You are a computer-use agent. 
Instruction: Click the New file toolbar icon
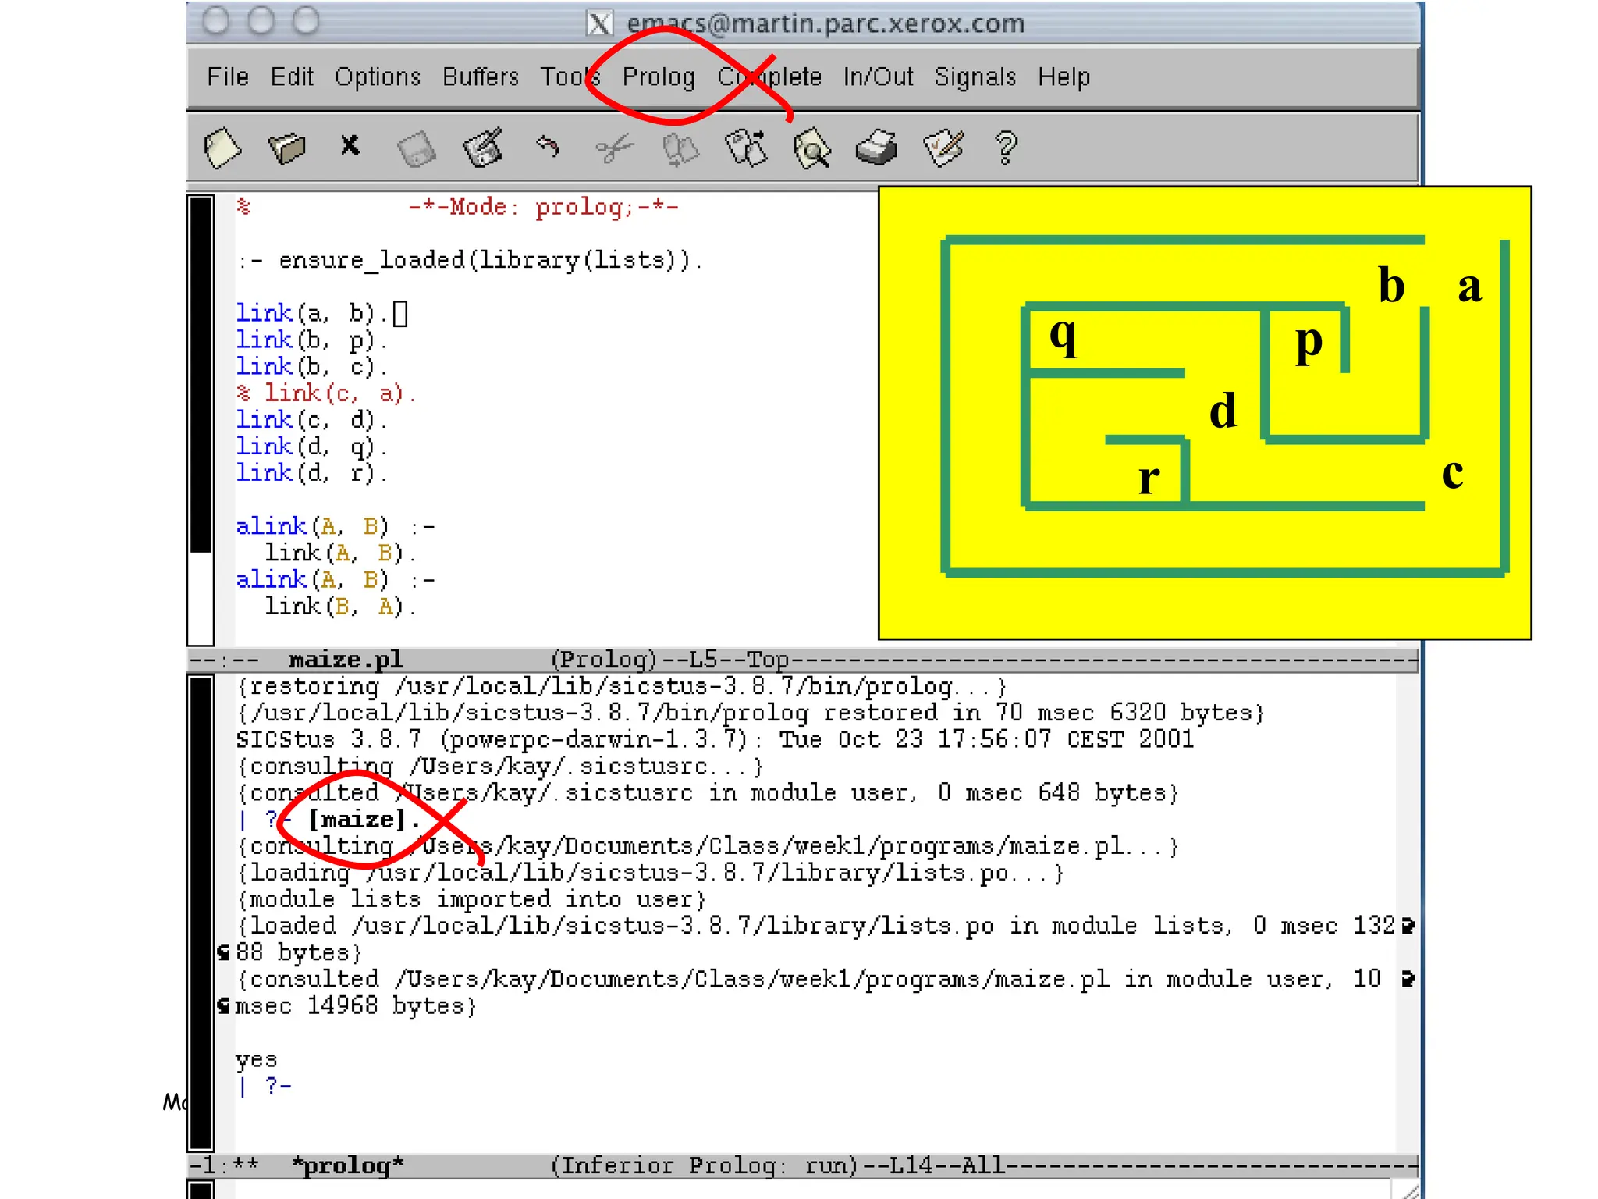click(x=222, y=148)
